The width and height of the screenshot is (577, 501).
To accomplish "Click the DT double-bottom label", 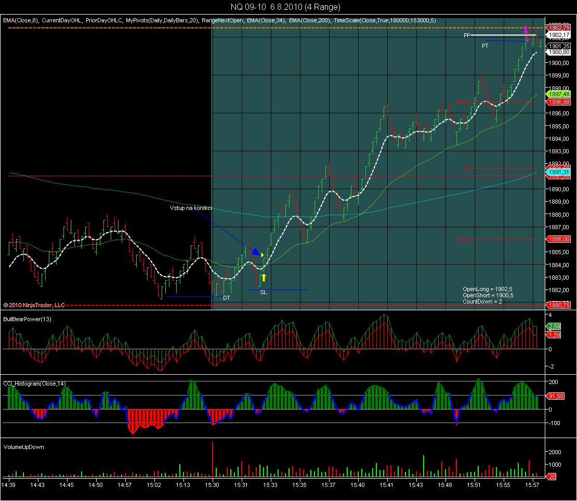I will (226, 298).
